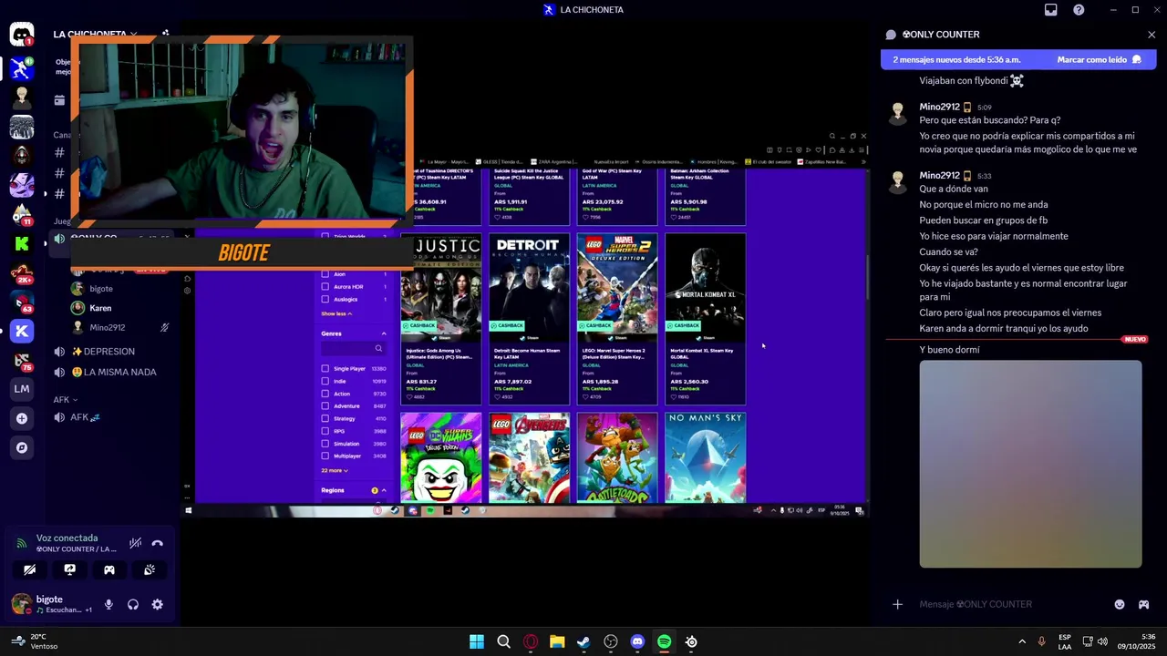Select user Karen in voice channel
Image resolution: width=1167 pixels, height=656 pixels.
(100, 308)
